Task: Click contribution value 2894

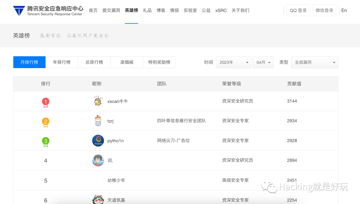Action: click(292, 160)
